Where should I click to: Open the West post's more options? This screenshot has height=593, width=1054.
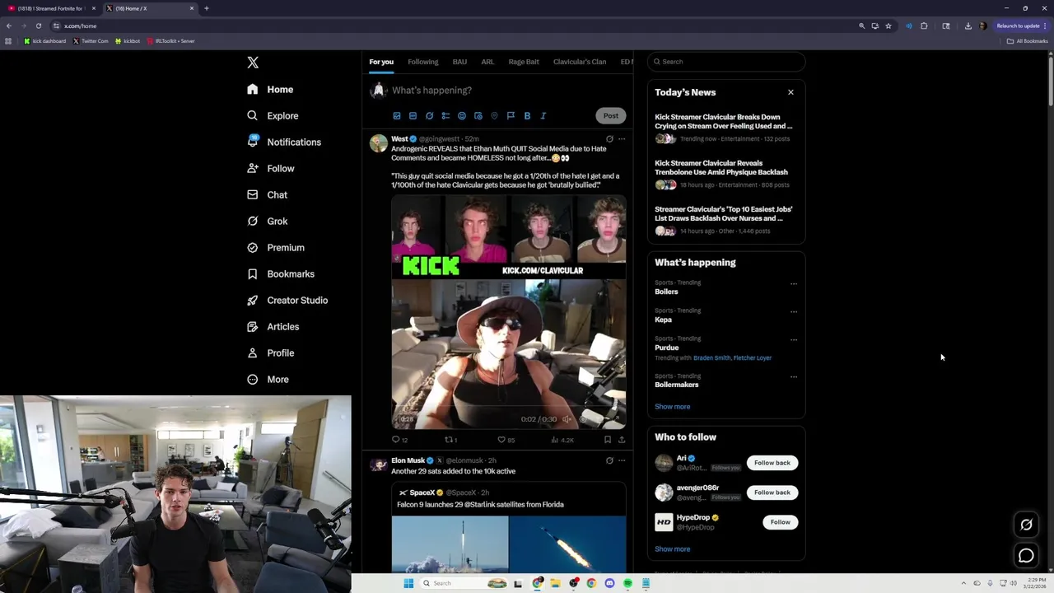[622, 139]
